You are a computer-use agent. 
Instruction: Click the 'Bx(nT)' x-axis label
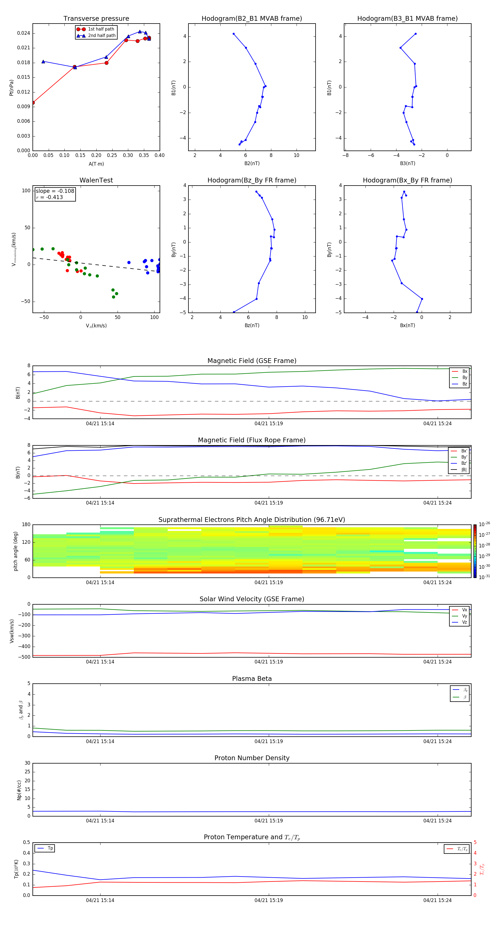click(407, 325)
